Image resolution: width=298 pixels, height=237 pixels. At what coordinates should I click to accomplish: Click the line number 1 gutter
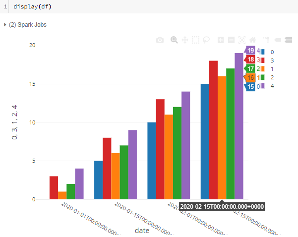click(x=5, y=6)
